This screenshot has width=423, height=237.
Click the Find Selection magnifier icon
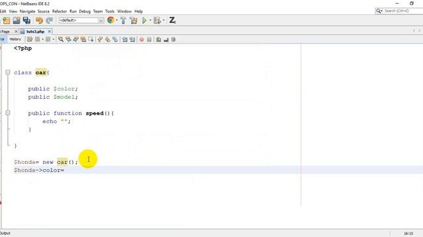click(61, 39)
